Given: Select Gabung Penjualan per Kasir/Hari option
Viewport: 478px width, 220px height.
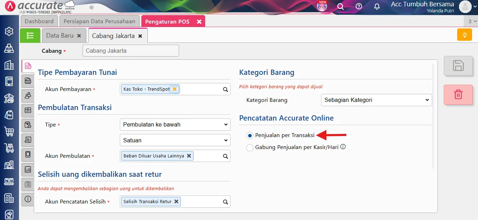Looking at the screenshot, I should (x=250, y=148).
